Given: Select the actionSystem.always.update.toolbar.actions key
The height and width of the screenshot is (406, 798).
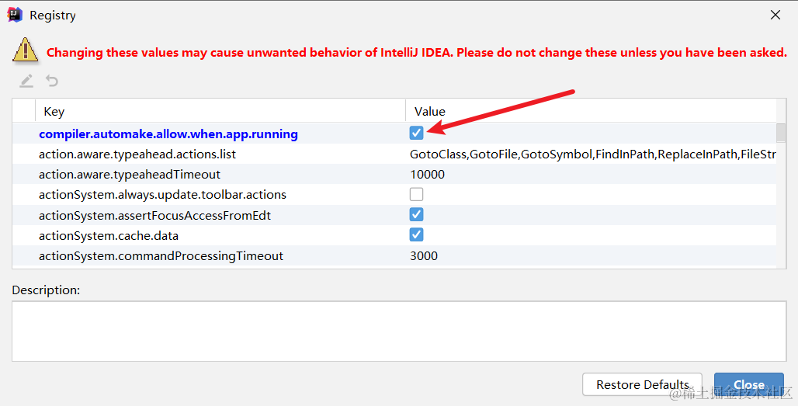Looking at the screenshot, I should [x=163, y=195].
